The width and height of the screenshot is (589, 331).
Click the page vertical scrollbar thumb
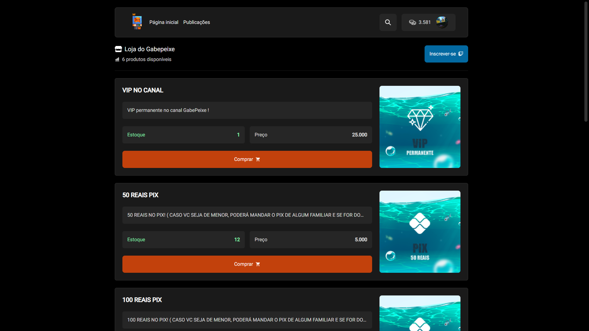coord(586,61)
